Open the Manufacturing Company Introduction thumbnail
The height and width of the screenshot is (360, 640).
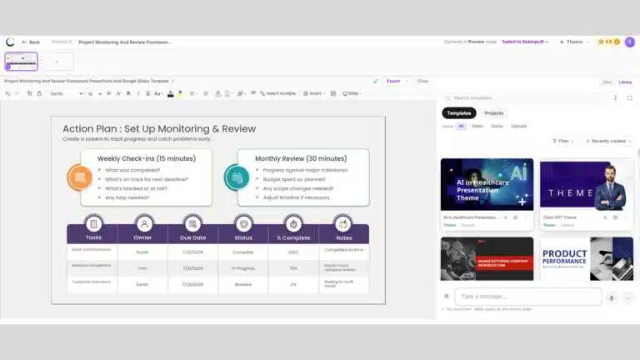tap(487, 259)
